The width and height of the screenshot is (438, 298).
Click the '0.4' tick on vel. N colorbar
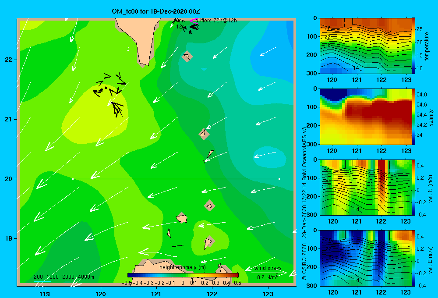tap(420, 166)
